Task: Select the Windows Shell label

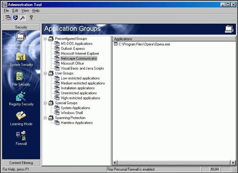Action: click(72, 113)
